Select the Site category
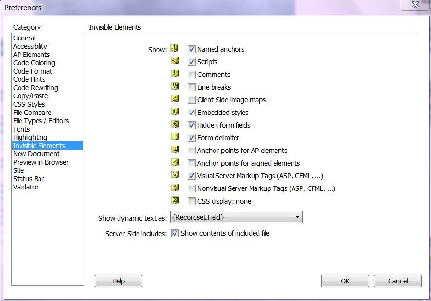 (48, 170)
